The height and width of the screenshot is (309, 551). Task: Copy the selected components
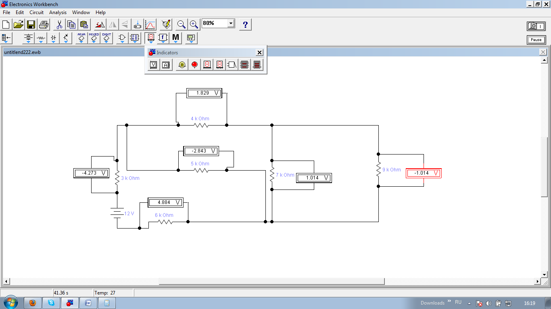pyautogui.click(x=71, y=25)
